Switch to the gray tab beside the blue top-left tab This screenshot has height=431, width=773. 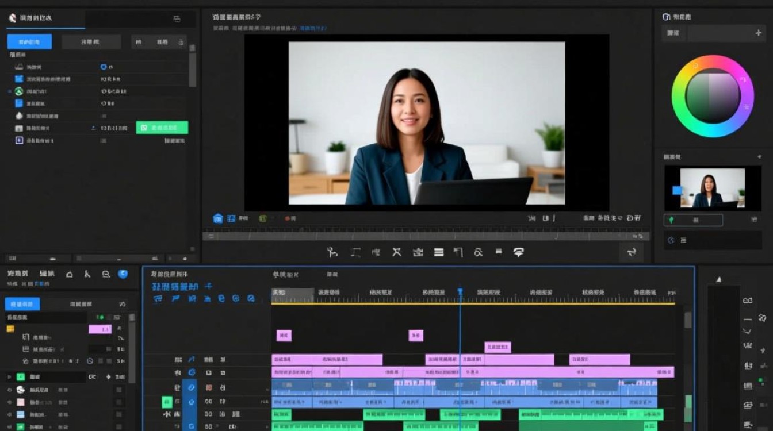[x=91, y=41]
